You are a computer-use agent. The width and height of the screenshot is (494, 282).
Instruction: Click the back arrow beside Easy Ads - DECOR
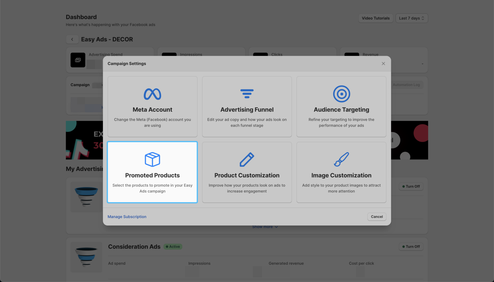click(72, 39)
